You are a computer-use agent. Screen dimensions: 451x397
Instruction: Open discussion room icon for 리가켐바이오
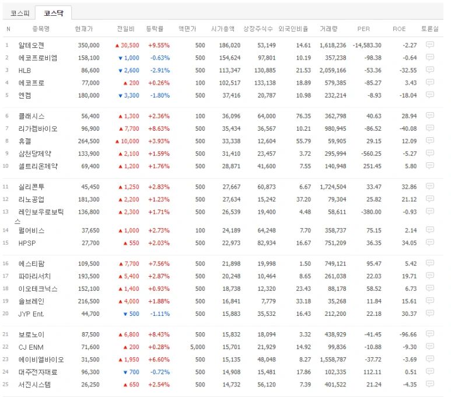[430, 128]
